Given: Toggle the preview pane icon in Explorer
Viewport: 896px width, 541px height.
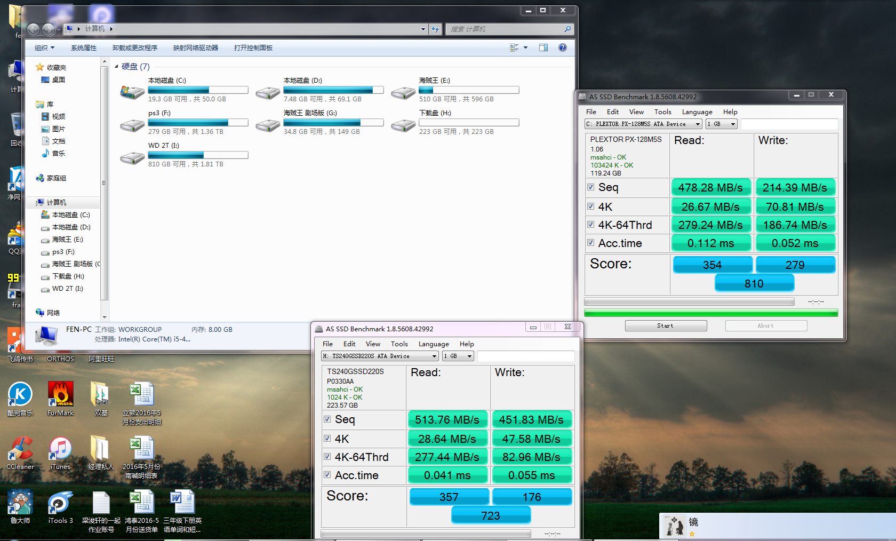Looking at the screenshot, I should click(543, 47).
